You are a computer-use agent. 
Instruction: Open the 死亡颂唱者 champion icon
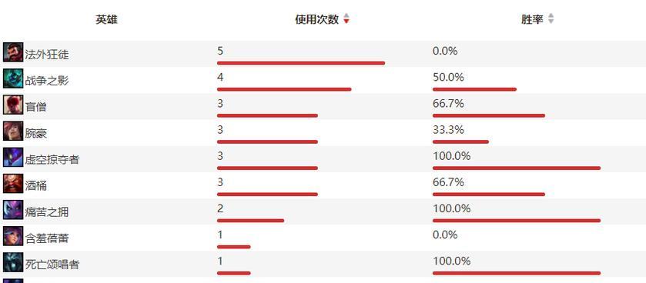click(13, 262)
